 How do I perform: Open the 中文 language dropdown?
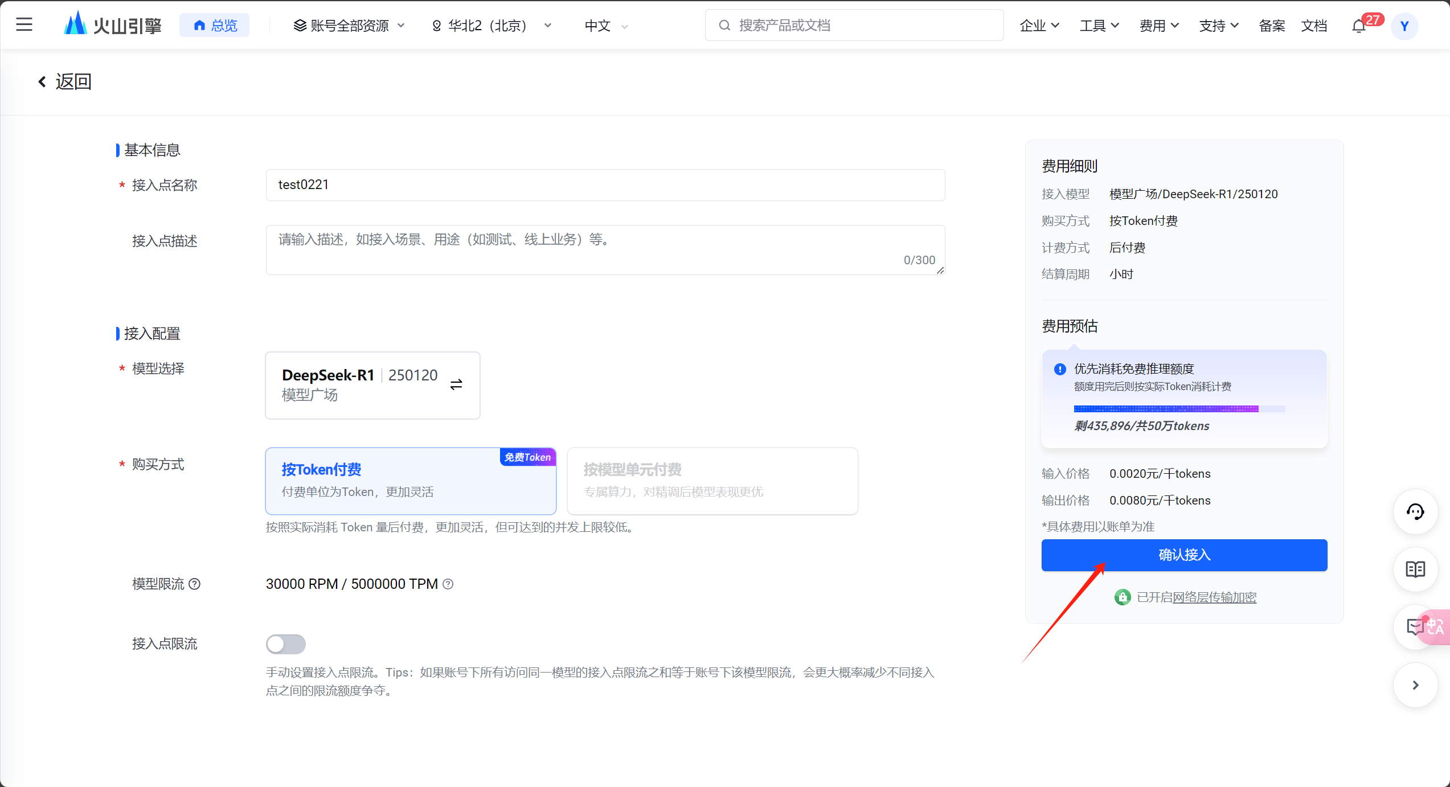(606, 26)
